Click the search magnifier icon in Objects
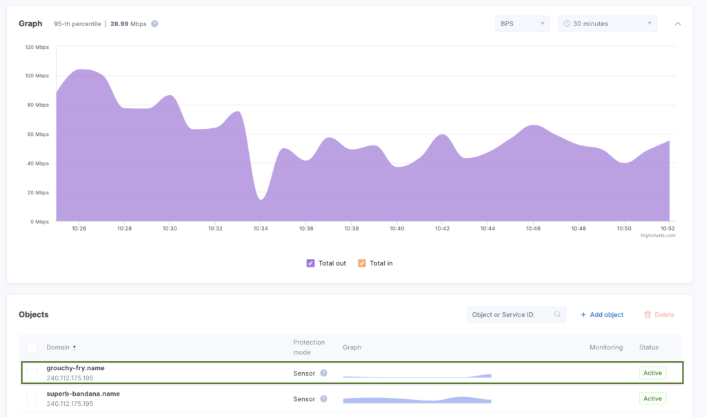The width and height of the screenshot is (706, 417). pos(557,315)
